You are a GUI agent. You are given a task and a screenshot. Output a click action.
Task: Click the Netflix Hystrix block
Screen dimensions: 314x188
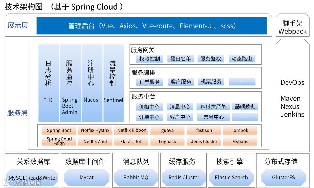[95, 131]
